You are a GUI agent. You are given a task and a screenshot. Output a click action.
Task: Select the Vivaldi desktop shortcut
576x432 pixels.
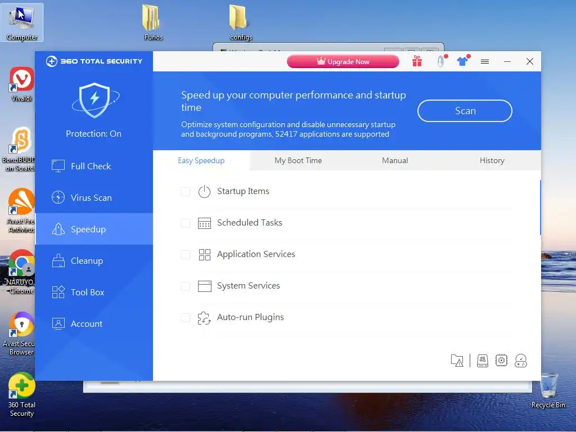click(x=22, y=84)
